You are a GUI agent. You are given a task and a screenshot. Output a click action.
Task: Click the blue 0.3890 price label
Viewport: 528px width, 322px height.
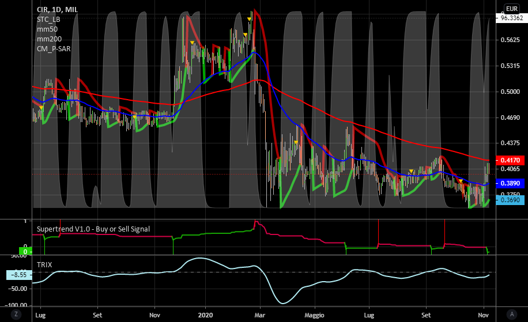[x=510, y=183]
